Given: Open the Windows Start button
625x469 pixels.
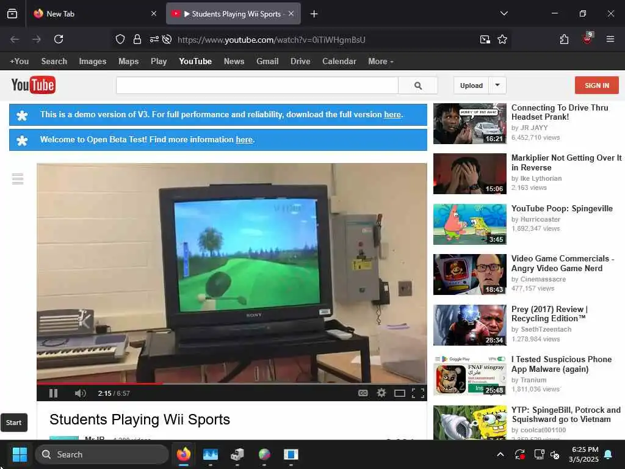Looking at the screenshot, I should [x=20, y=454].
